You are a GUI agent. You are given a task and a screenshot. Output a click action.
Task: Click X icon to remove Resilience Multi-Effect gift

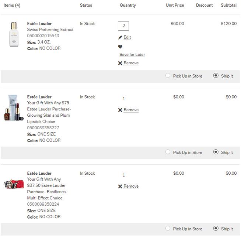(x=120, y=187)
